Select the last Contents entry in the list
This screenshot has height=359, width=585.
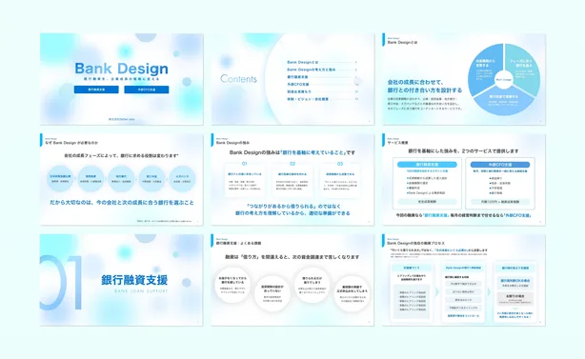pos(308,99)
